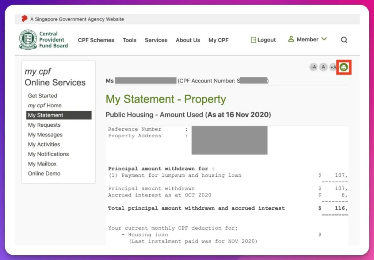
Task: Open My CPF in top navigation
Action: coord(218,40)
